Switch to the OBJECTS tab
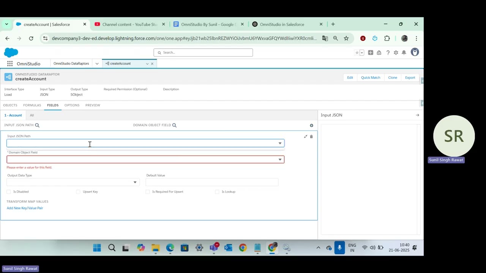 click(10, 105)
